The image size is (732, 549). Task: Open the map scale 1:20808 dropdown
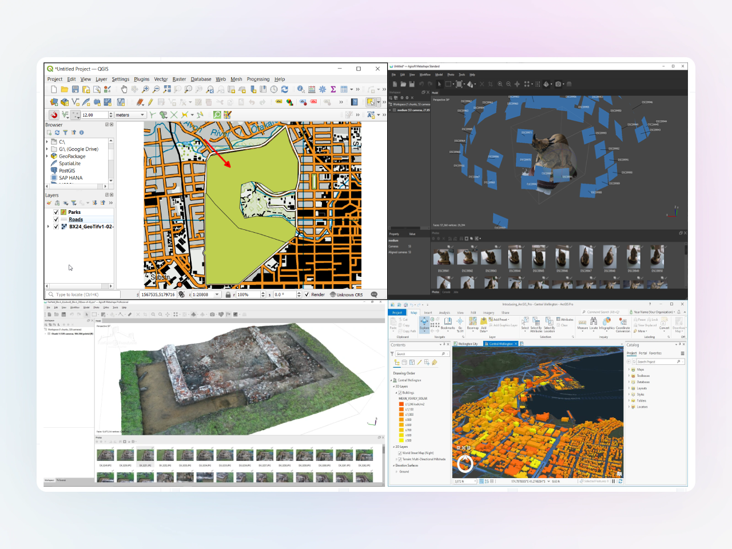tap(217, 295)
